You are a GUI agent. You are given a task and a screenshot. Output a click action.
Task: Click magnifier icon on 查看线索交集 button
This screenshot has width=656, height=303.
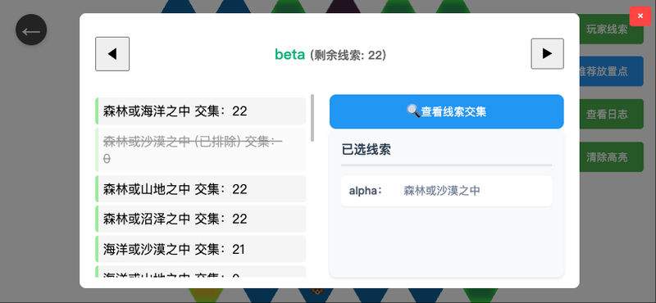point(413,111)
